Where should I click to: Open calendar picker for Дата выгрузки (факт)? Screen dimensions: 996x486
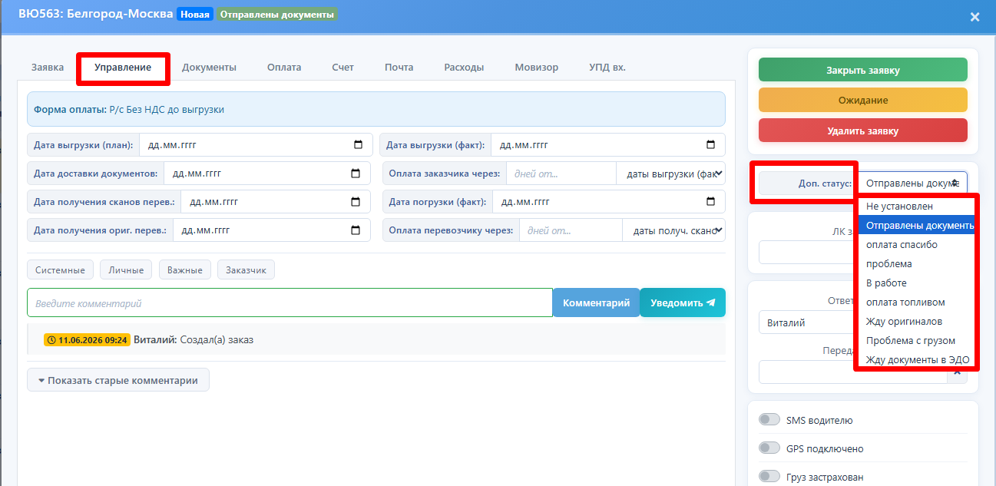711,144
